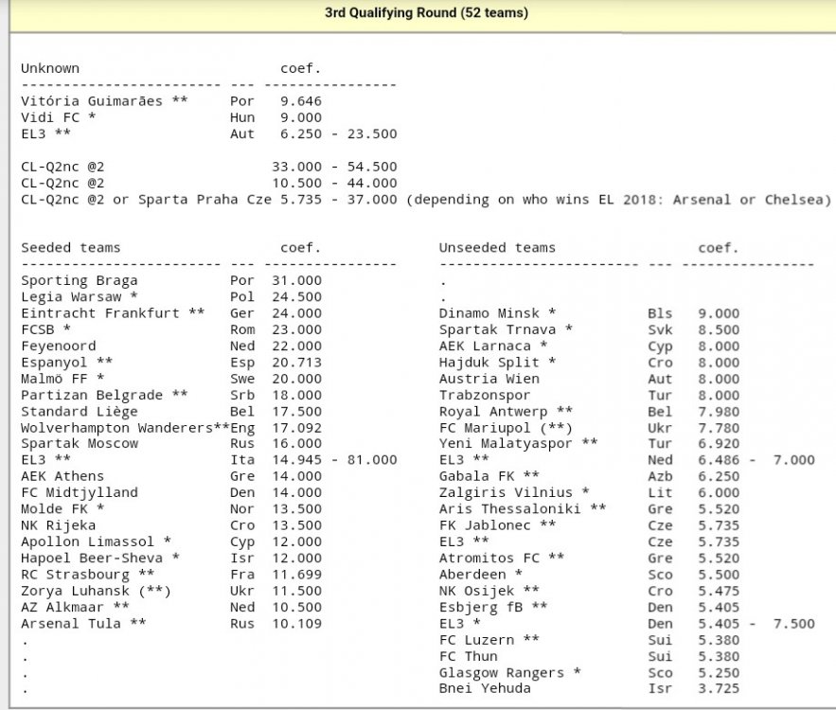The image size is (836, 710).
Task: Click the 7.980 coefficient for Antwerp
Action: click(719, 412)
